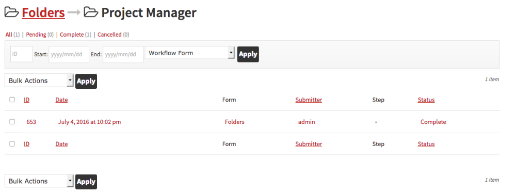Click the End date field
The height and width of the screenshot is (192, 516).
123,54
